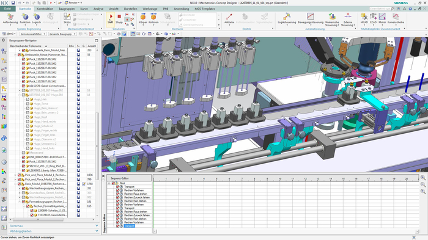Click the Anforderung icon in Systems Engineering
This screenshot has height=240, width=428.
[10, 18]
